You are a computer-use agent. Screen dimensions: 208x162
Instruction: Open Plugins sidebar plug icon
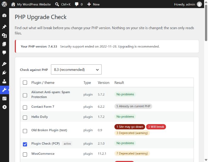click(4, 73)
